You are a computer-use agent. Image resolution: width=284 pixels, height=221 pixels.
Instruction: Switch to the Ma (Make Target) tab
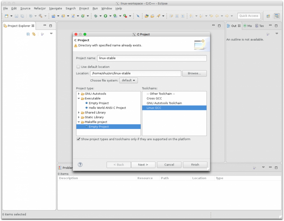248,26
